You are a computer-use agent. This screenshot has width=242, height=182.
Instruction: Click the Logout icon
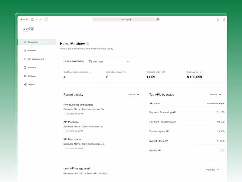[x=25, y=84]
